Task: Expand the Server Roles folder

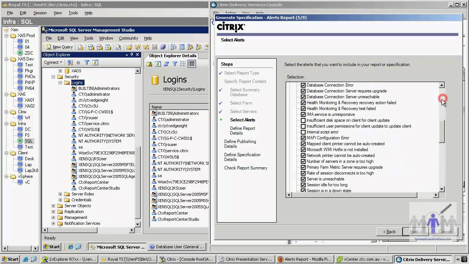Action: [x=60, y=194]
